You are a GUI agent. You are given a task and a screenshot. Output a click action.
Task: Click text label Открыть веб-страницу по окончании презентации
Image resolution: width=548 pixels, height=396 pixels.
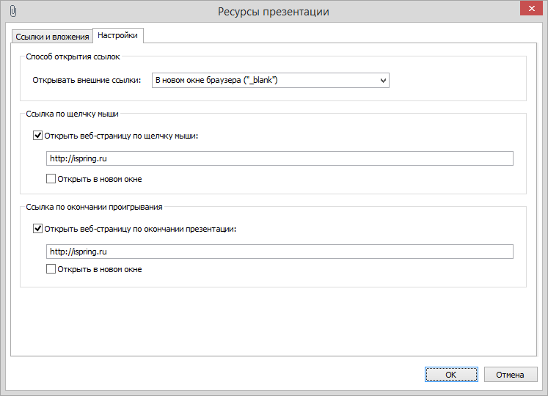click(x=140, y=229)
